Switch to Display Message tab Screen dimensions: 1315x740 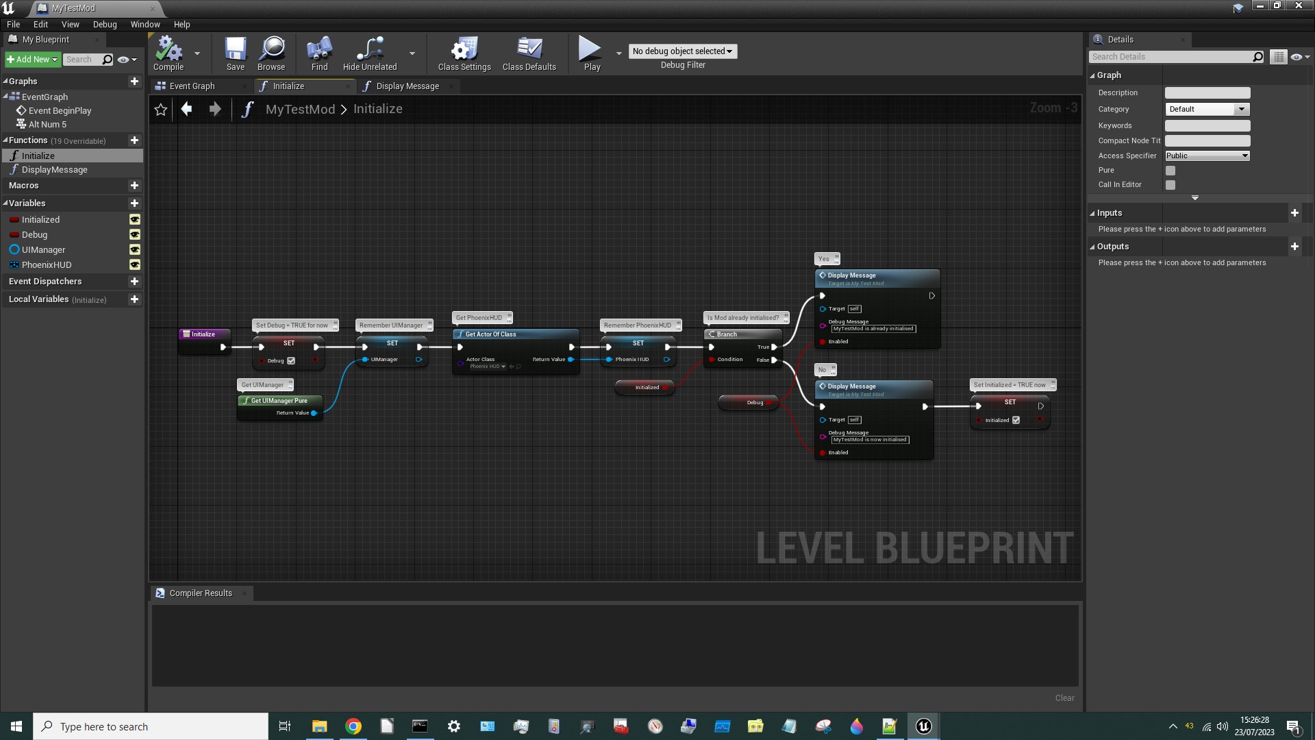coord(408,86)
